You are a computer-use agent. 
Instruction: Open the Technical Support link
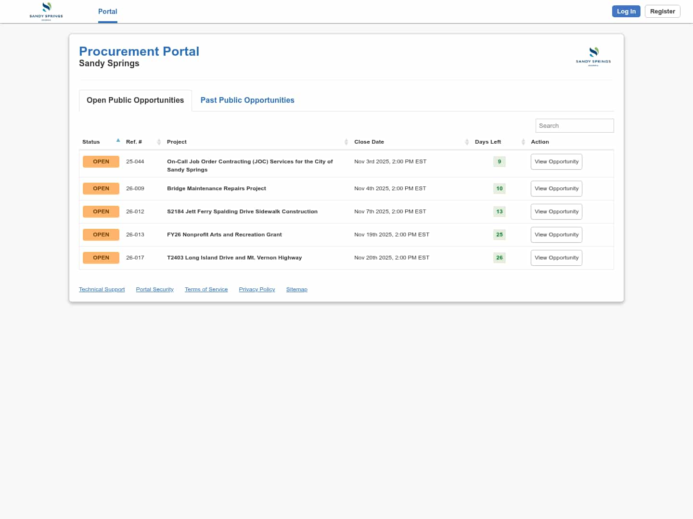tap(102, 289)
